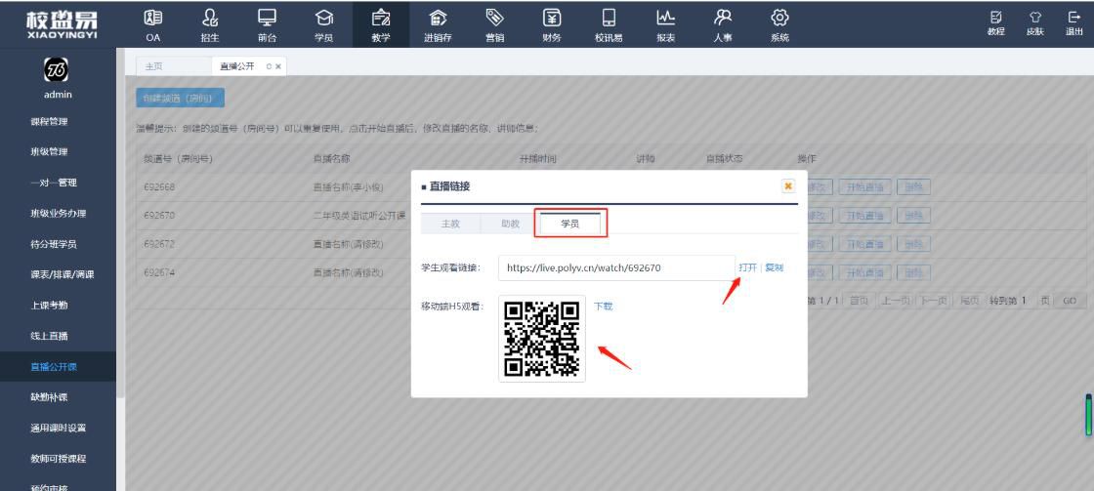
Task: Close the 直播公开 page tab
Action: [278, 67]
